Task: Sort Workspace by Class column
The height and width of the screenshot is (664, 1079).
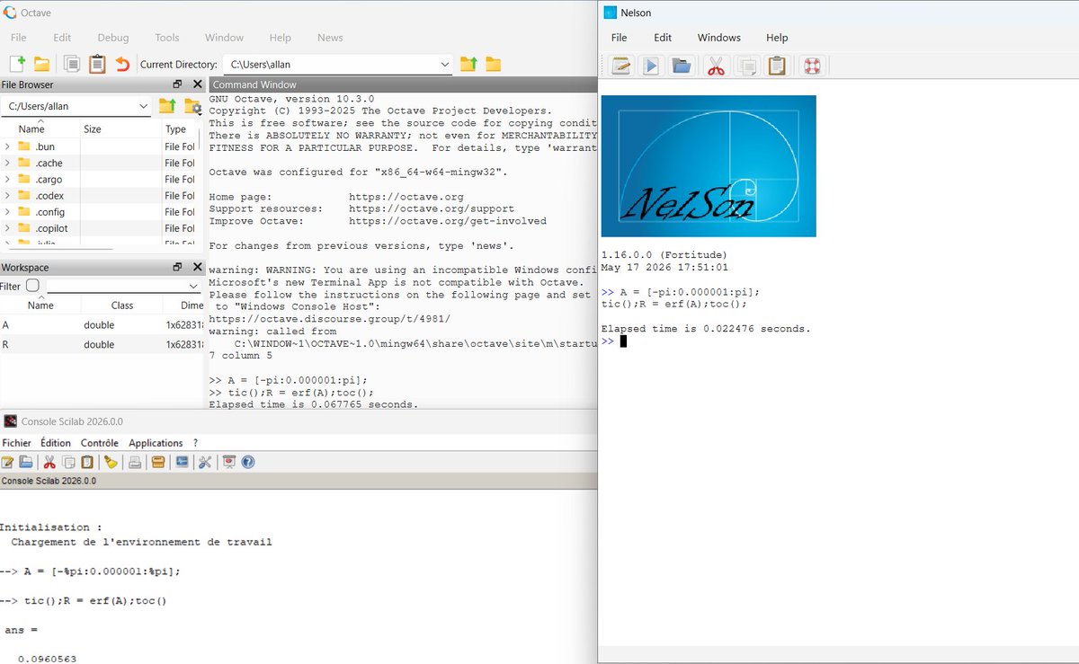Action: point(122,305)
